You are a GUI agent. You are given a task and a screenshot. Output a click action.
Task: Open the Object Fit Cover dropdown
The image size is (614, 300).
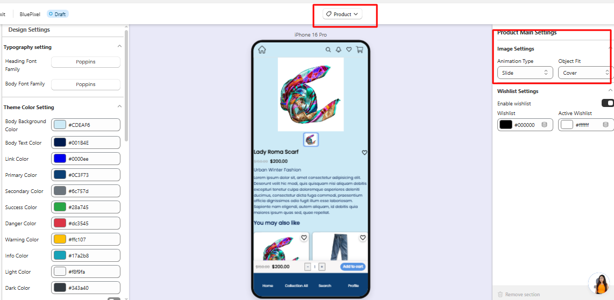click(x=586, y=73)
